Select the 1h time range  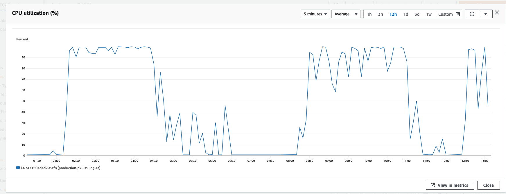(x=369, y=14)
